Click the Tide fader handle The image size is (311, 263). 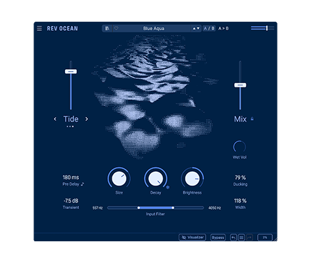[x=71, y=72]
